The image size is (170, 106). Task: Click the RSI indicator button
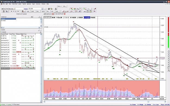48,11
